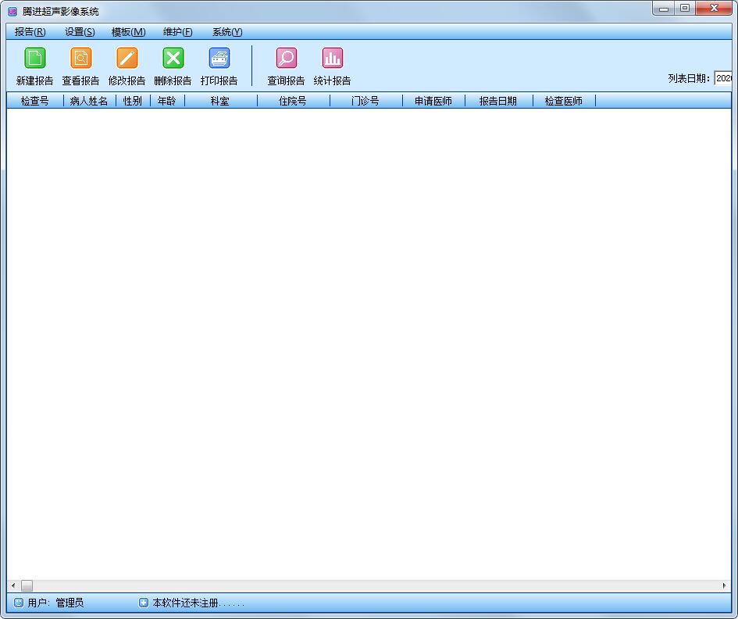This screenshot has width=738, height=619.
Task: Open 查询报告 (Search Report) magnifier icon
Action: pyautogui.click(x=287, y=59)
